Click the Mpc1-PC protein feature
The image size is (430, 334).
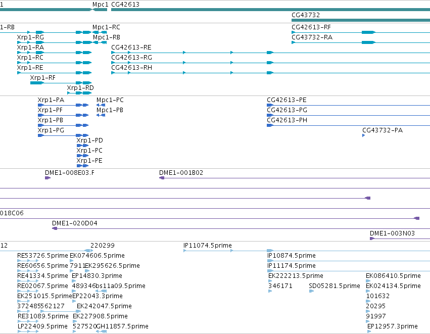pos(110,100)
